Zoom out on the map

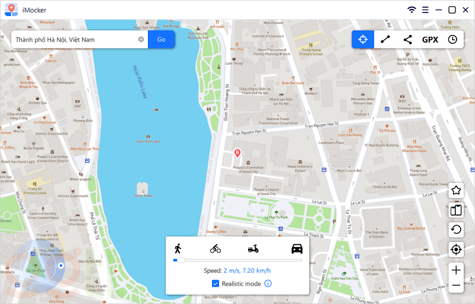pos(456,286)
